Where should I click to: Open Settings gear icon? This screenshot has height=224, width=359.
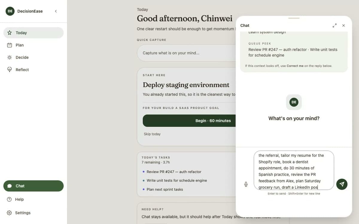point(9,213)
